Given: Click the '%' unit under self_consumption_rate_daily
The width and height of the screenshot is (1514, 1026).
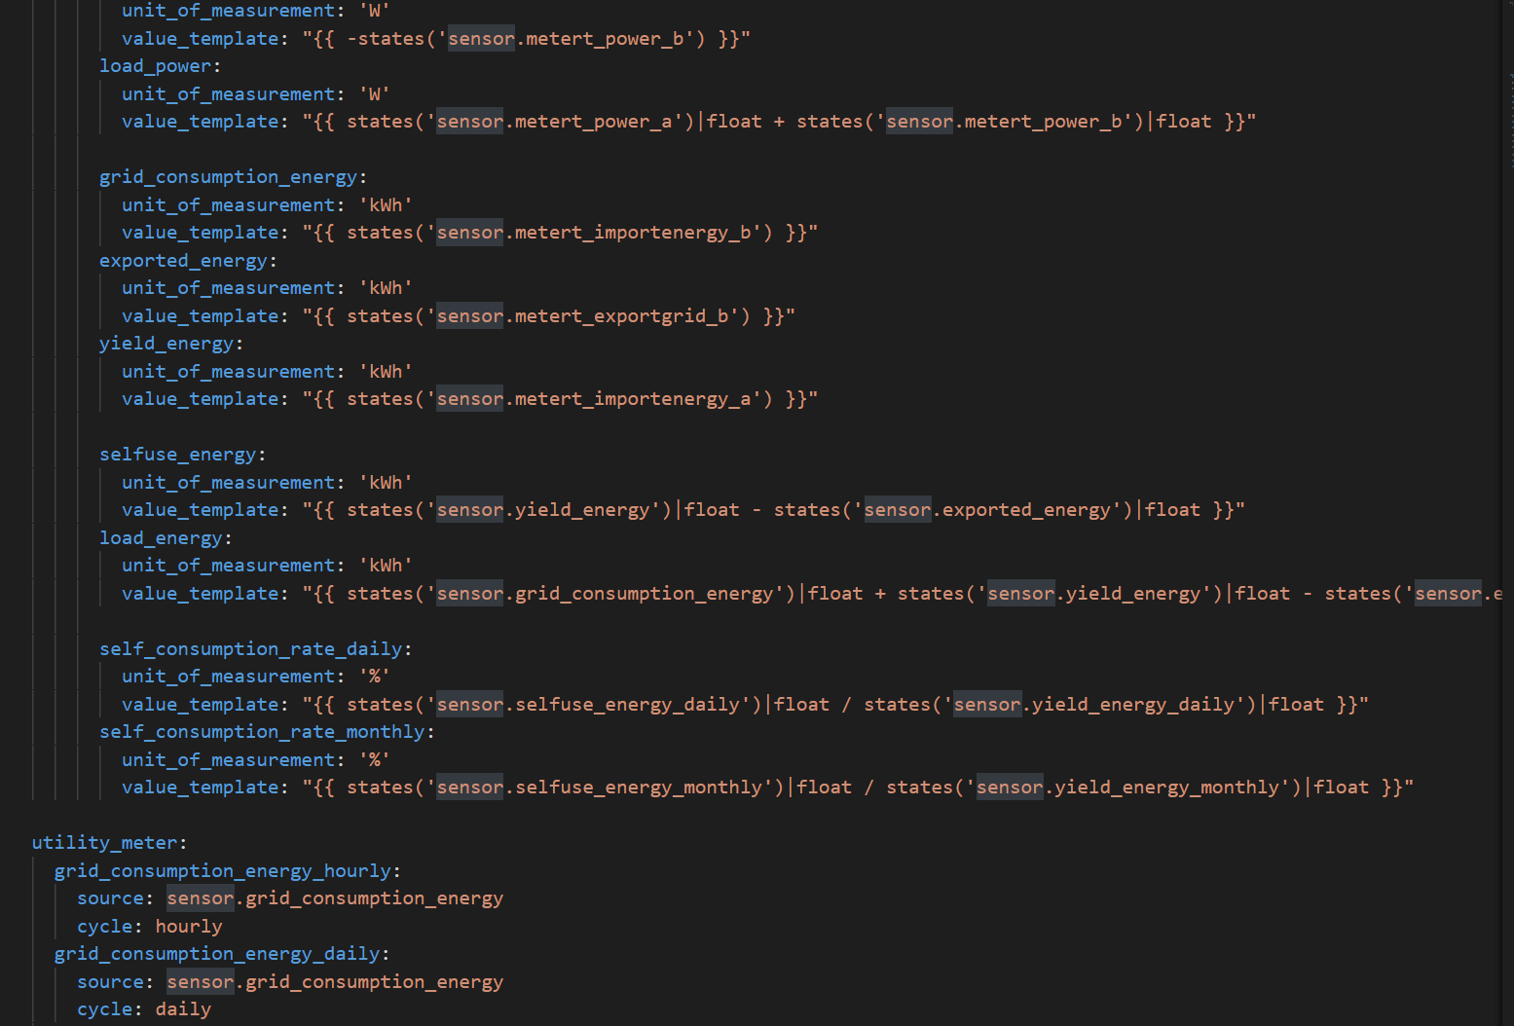Looking at the screenshot, I should tap(375, 677).
